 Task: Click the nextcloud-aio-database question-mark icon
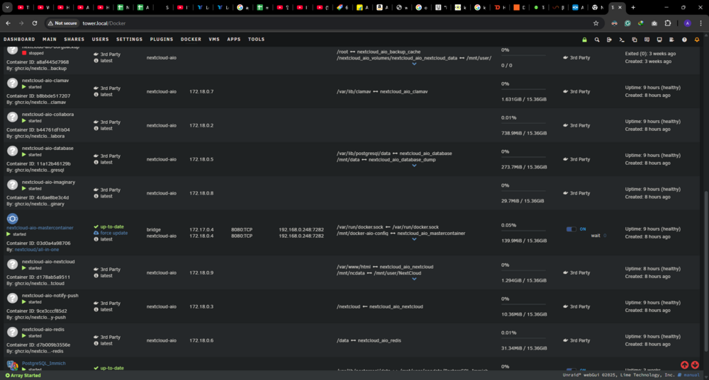(x=12, y=151)
